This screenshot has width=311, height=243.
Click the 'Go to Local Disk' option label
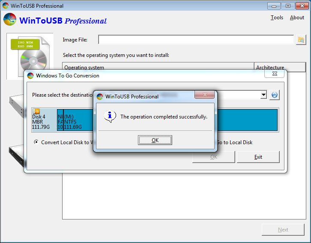click(x=234, y=142)
